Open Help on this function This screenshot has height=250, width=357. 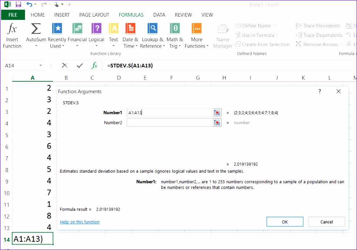pyautogui.click(x=79, y=222)
